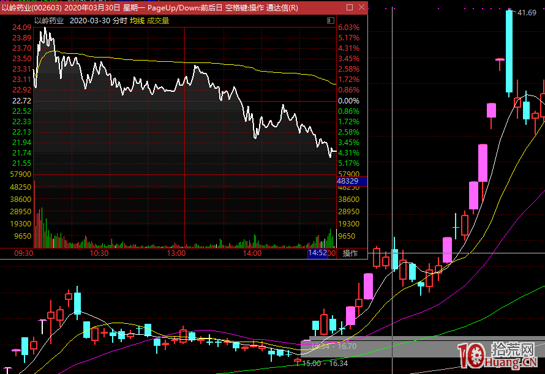Image resolution: width=545 pixels, height=374 pixels.
Task: Click the 48329 highlighted volume value
Action: [348, 182]
